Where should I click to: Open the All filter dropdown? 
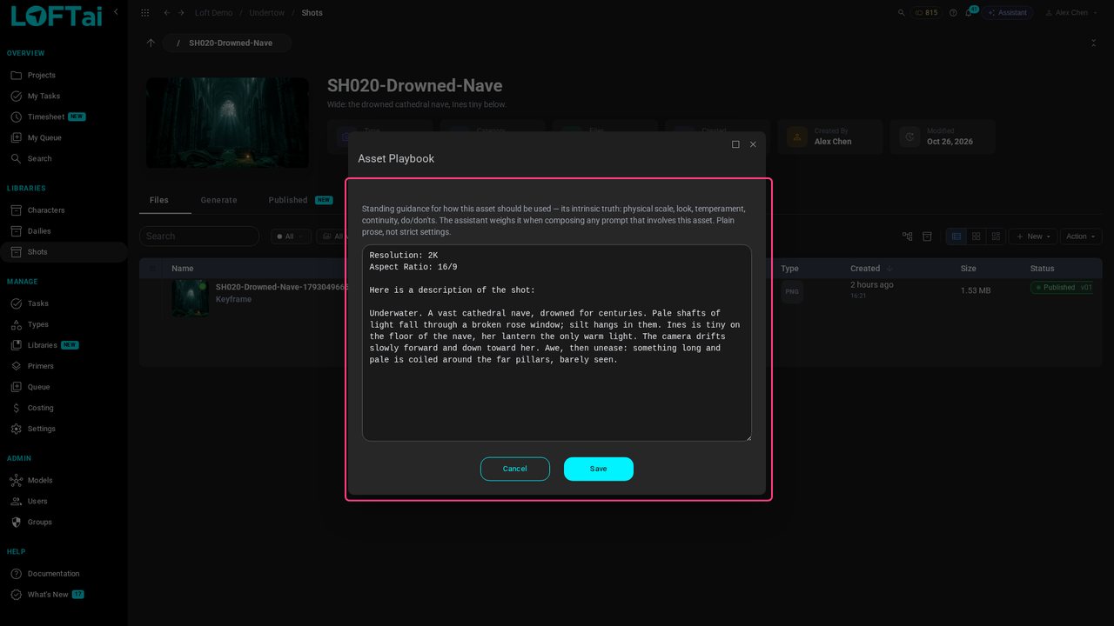(x=290, y=236)
